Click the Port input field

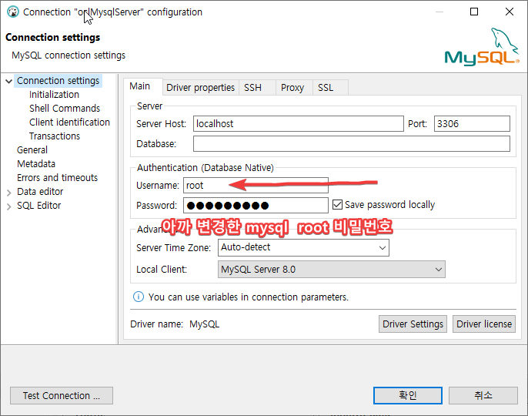tap(472, 124)
